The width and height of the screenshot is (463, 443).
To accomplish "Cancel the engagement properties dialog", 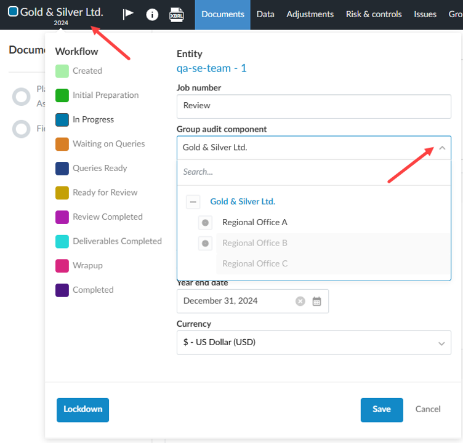I will 428,409.
